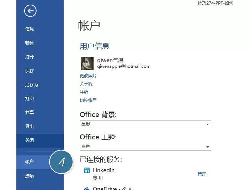The width and height of the screenshot is (249, 190).
Task: Expand the Office 主题 dropdown showing 白色
Action: coord(145,147)
